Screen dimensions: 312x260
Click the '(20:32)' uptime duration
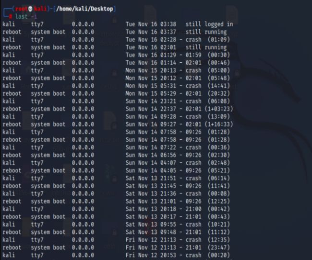pos(219,94)
